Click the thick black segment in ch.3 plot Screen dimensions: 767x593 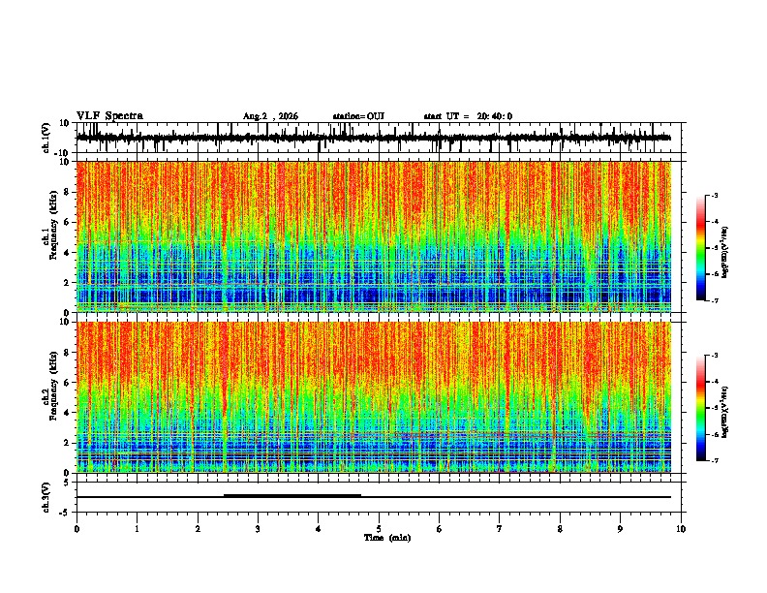point(292,496)
